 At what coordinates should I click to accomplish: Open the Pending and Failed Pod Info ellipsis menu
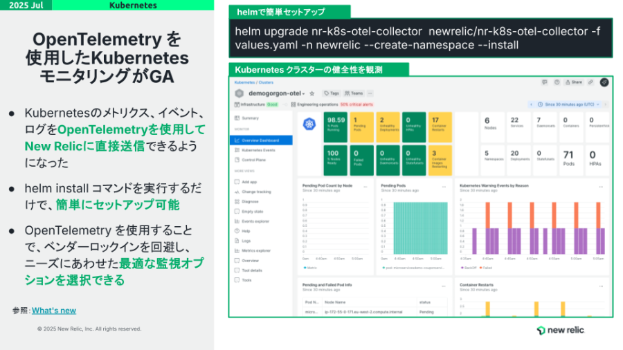(x=444, y=286)
